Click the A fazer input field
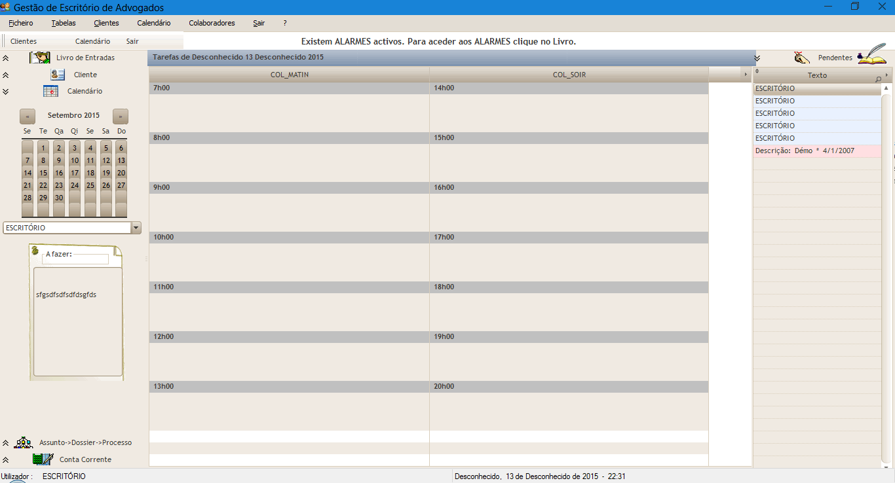Image resolution: width=895 pixels, height=483 pixels. click(75, 259)
